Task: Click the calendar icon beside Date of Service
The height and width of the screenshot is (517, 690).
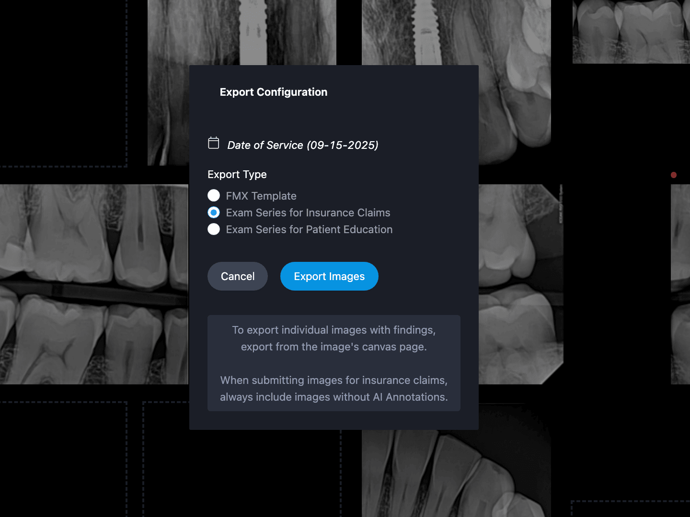Action: [x=214, y=143]
